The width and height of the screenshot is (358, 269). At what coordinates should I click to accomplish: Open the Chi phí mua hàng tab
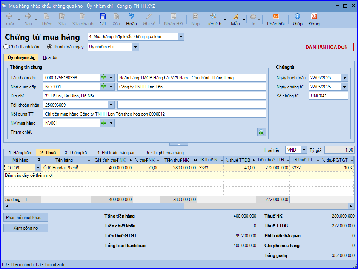165,153
